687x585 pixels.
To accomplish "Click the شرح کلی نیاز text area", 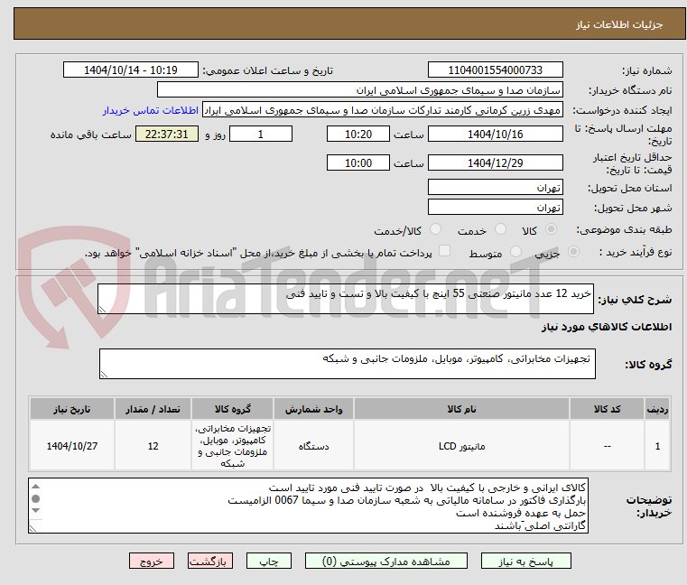I will coord(345,299).
